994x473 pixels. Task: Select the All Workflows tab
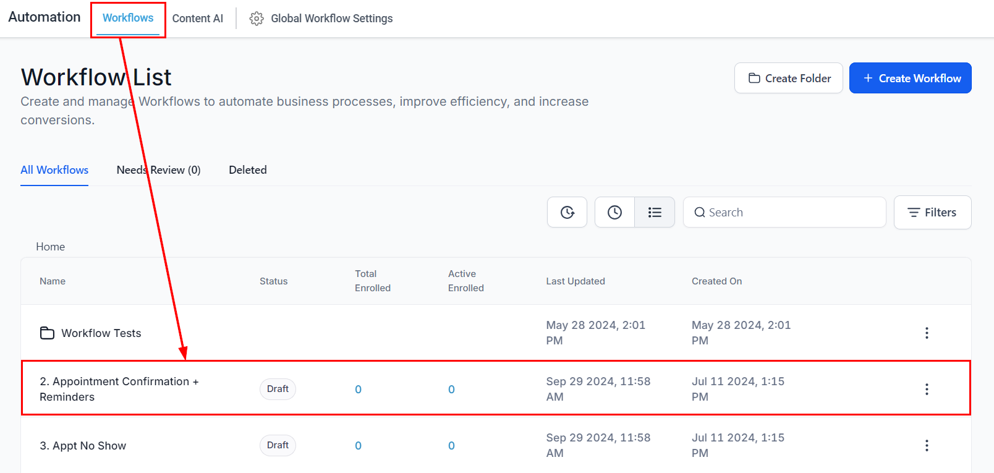[x=54, y=170]
